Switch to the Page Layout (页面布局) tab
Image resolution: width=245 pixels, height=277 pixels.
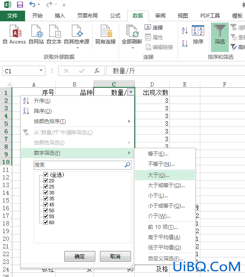tap(88, 16)
